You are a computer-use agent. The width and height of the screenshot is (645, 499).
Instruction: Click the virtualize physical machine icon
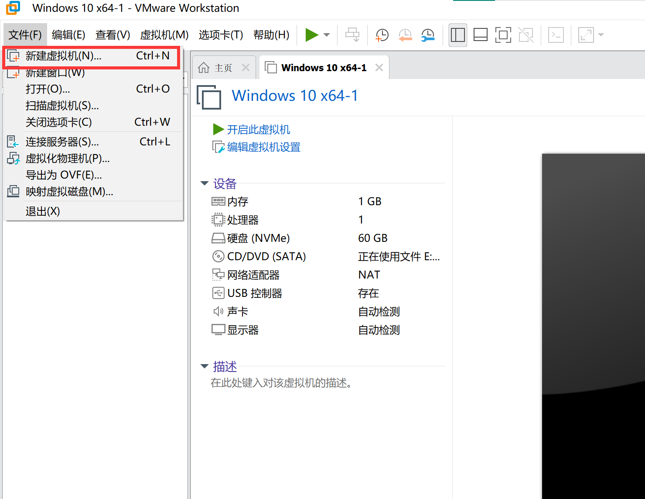point(14,158)
